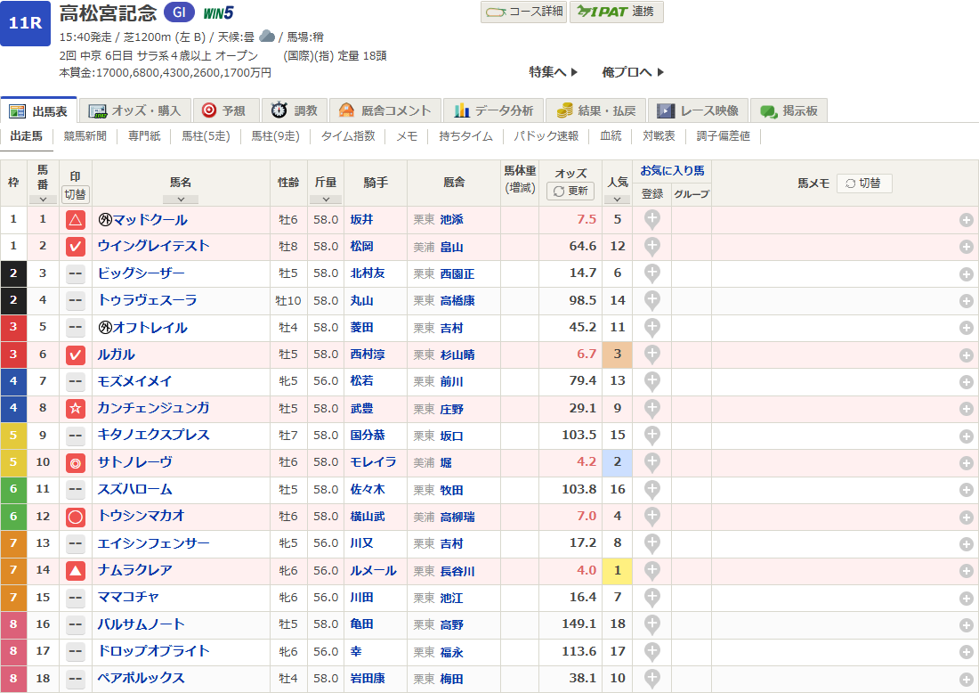This screenshot has width=979, height=693.
Task: Click the memo plus icon for ペアポルックス row
Action: pyautogui.click(x=966, y=679)
